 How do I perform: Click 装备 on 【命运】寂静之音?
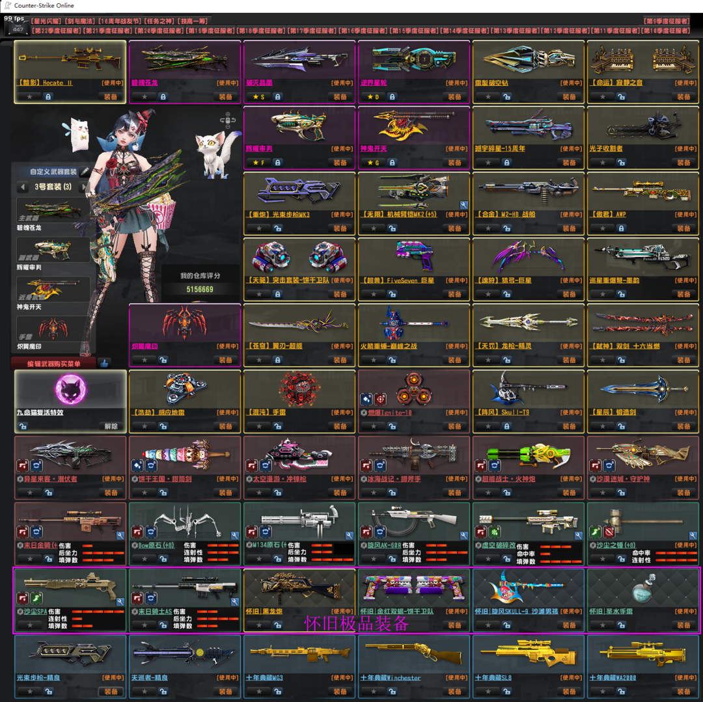point(683,96)
